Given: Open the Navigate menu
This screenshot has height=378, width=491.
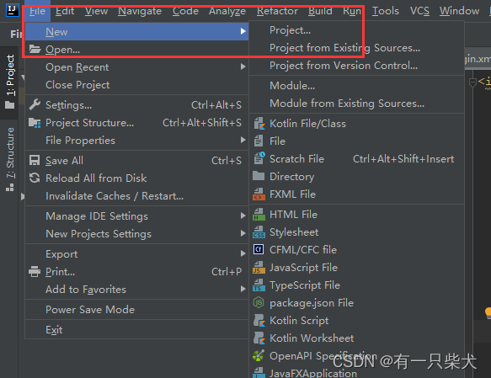Looking at the screenshot, I should [x=140, y=11].
